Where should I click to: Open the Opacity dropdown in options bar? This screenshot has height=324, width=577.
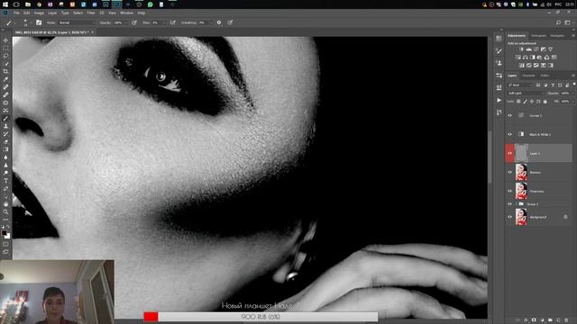pos(126,22)
